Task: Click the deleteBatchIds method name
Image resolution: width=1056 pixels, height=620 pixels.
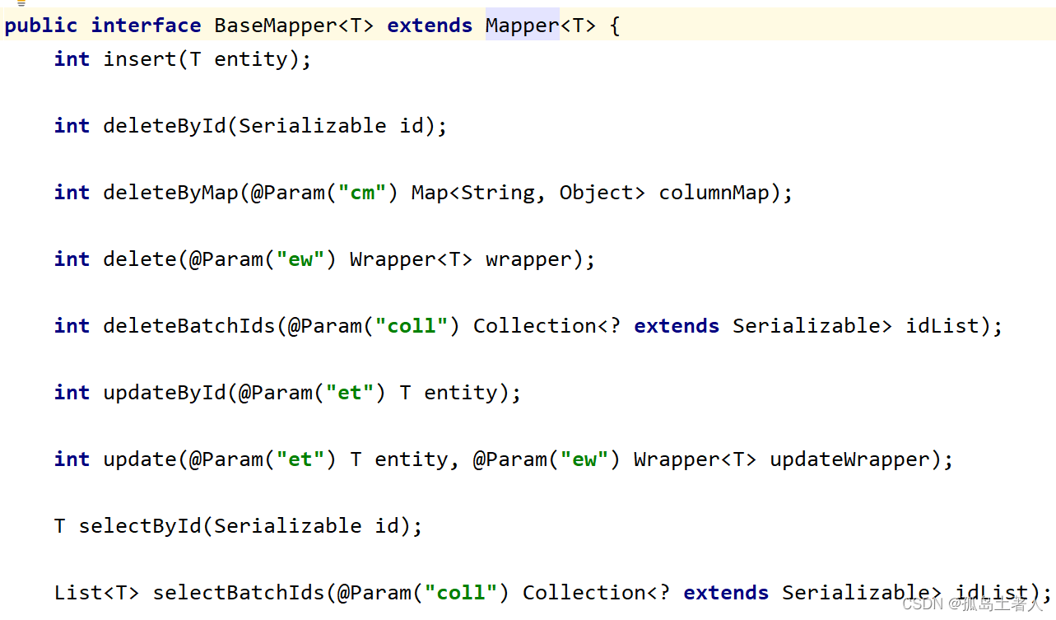Action: [189, 326]
